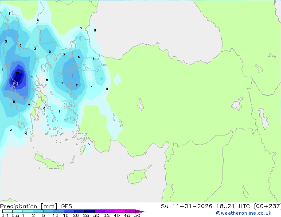Click the 2–5 mm legend swatch
Image resolution: width=281 pixels, height=217 pixels.
click(38, 211)
